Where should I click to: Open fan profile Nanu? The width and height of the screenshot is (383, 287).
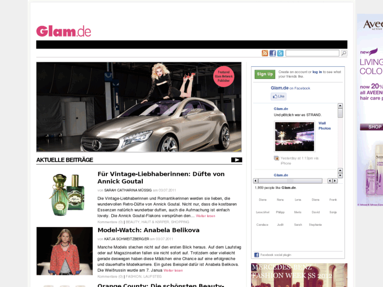[x=280, y=200]
